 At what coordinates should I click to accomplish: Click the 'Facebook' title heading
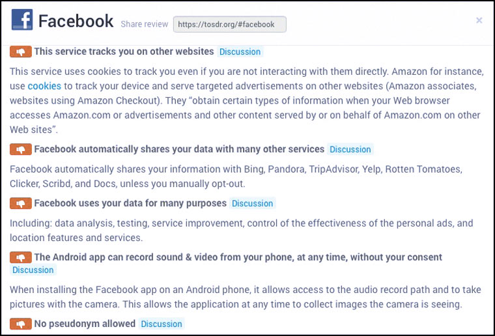[x=76, y=21]
